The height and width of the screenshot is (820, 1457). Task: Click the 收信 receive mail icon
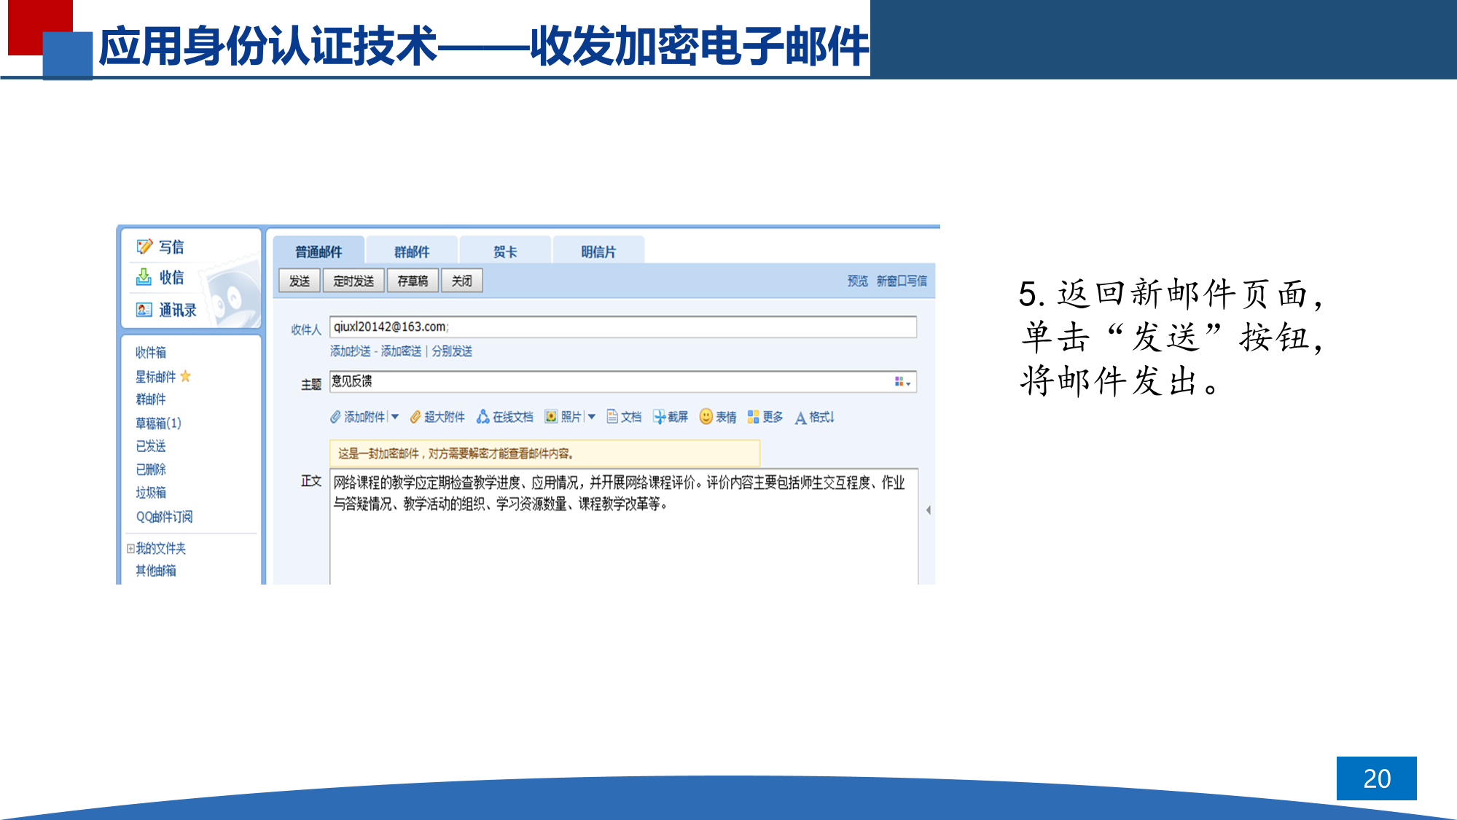click(144, 278)
